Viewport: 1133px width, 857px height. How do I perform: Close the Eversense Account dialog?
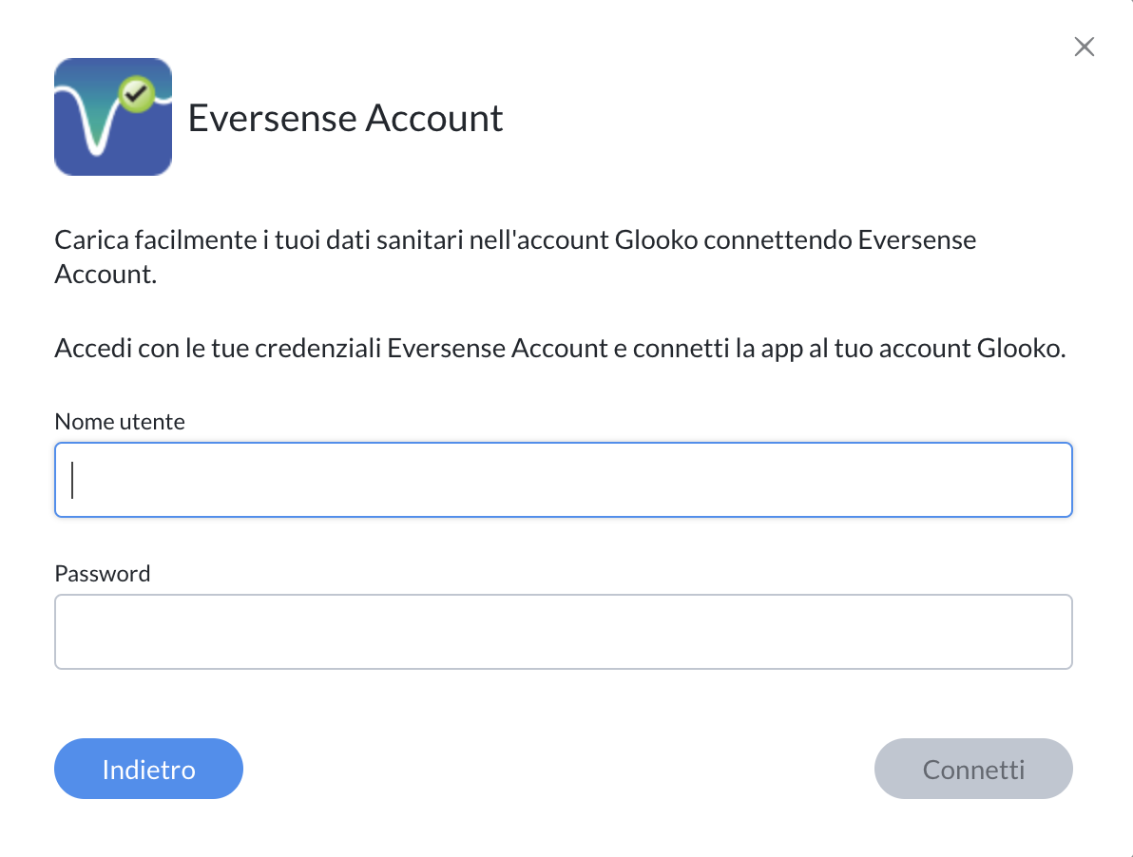click(x=1084, y=47)
